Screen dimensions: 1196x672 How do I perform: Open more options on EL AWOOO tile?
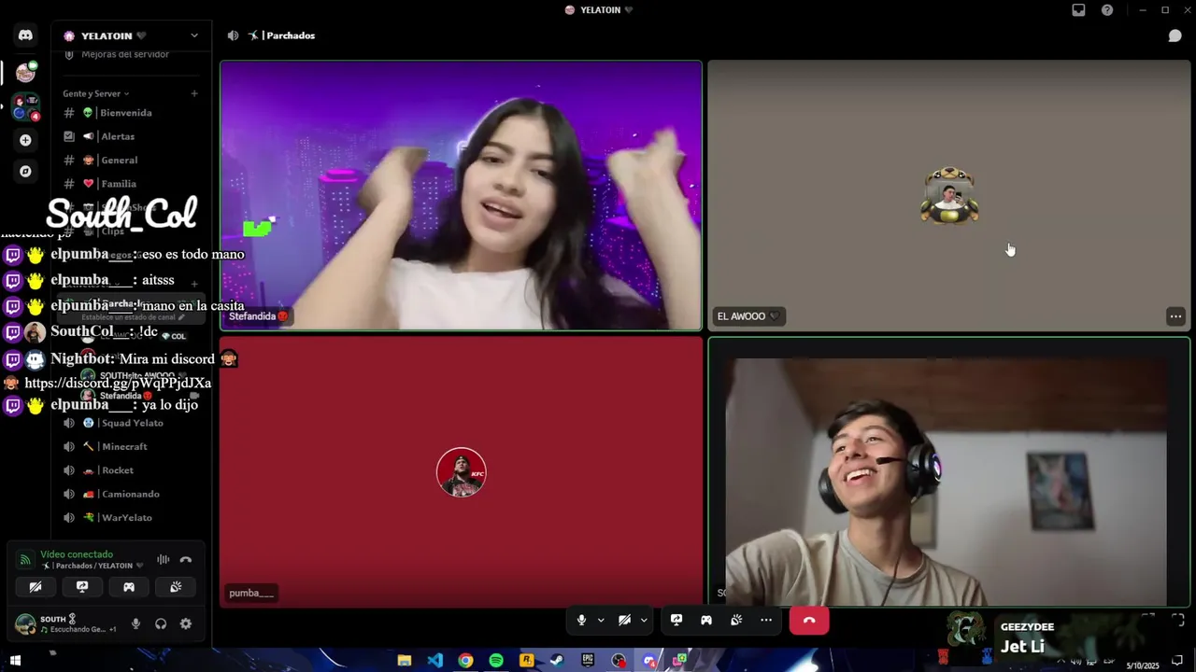1175,316
